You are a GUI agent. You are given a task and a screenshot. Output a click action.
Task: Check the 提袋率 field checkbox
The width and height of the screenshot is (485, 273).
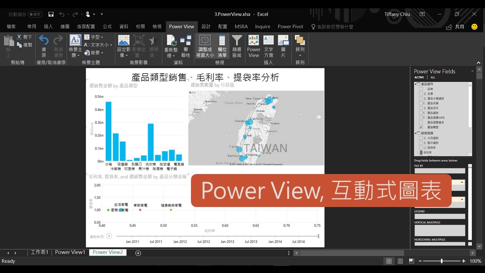pyautogui.click(x=421, y=147)
